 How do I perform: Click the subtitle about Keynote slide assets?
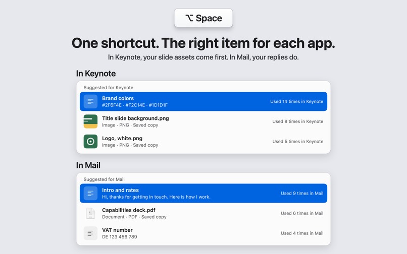[x=203, y=57]
